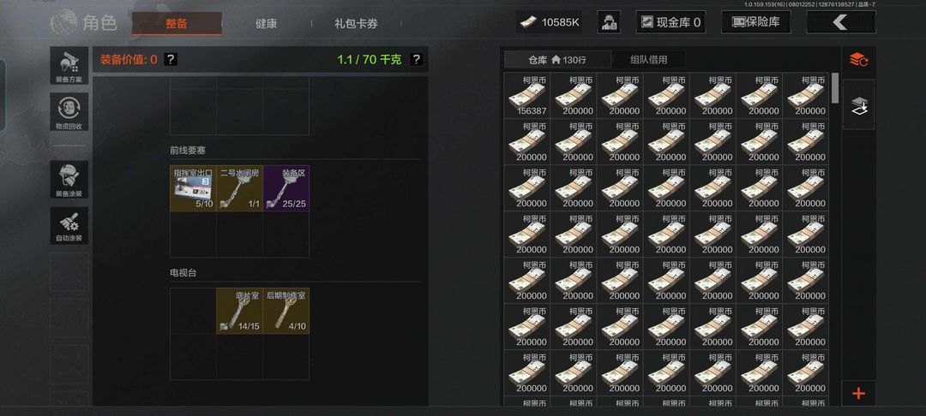Click the 自动涂装 auto-paint icon

69,226
